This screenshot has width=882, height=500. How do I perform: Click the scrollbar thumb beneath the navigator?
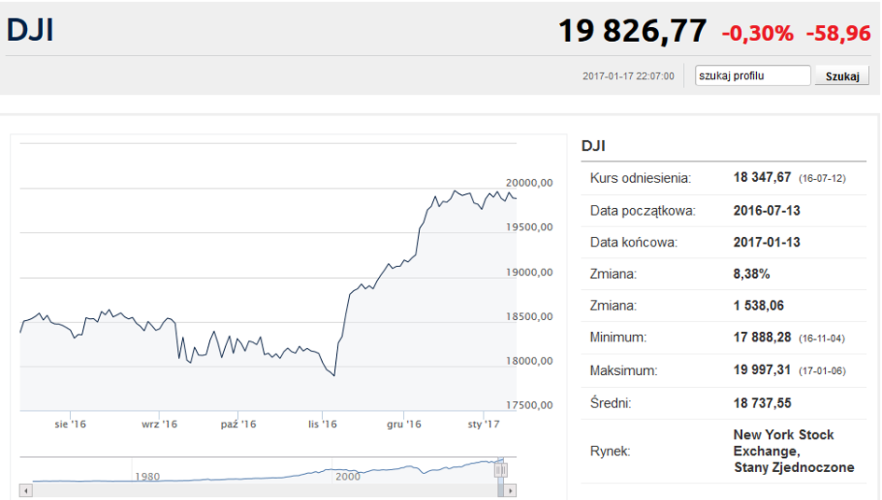click(x=500, y=491)
